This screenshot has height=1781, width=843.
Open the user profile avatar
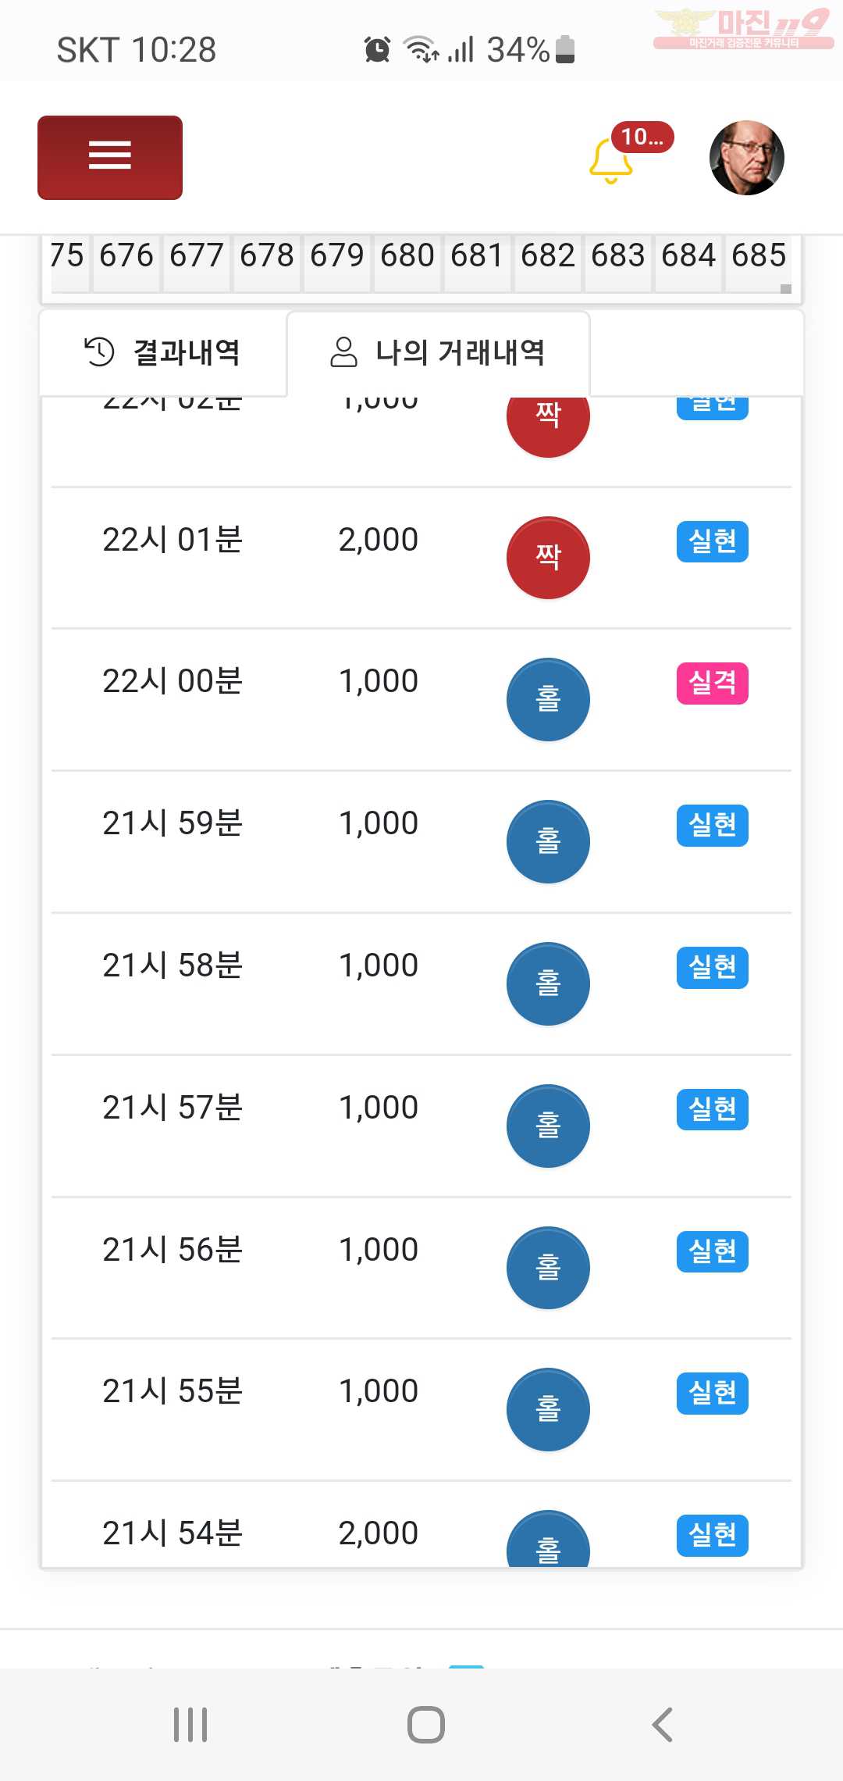pyautogui.click(x=746, y=158)
